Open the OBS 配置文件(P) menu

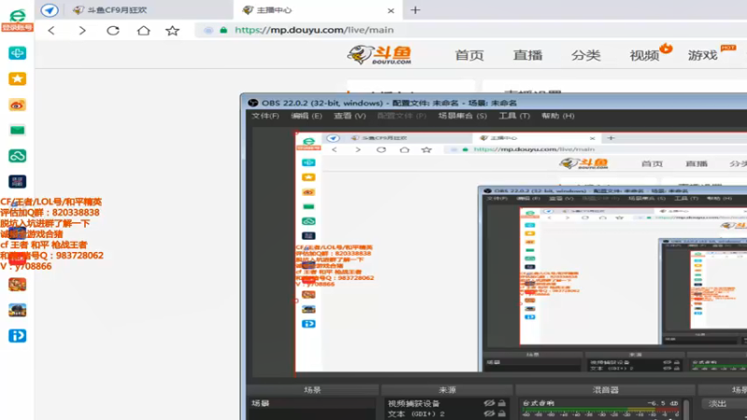click(402, 116)
